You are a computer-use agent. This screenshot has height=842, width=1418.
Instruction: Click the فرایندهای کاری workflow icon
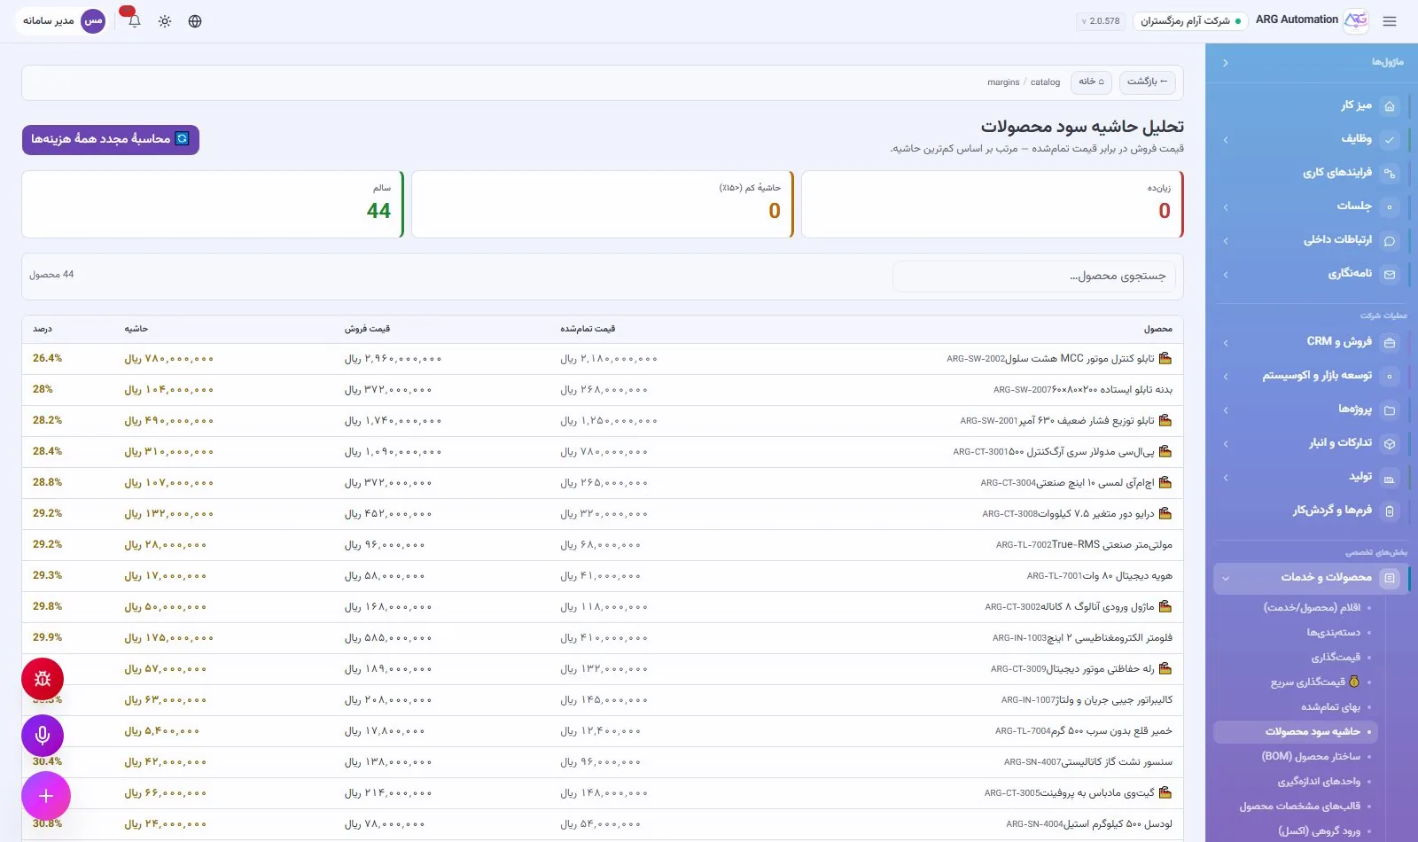pyautogui.click(x=1390, y=174)
